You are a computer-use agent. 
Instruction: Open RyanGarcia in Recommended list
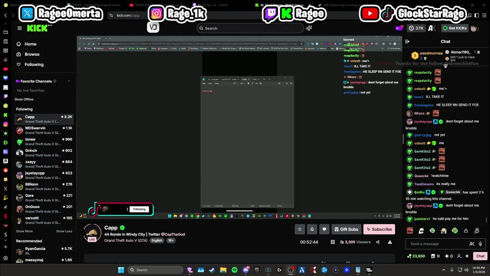click(44, 251)
